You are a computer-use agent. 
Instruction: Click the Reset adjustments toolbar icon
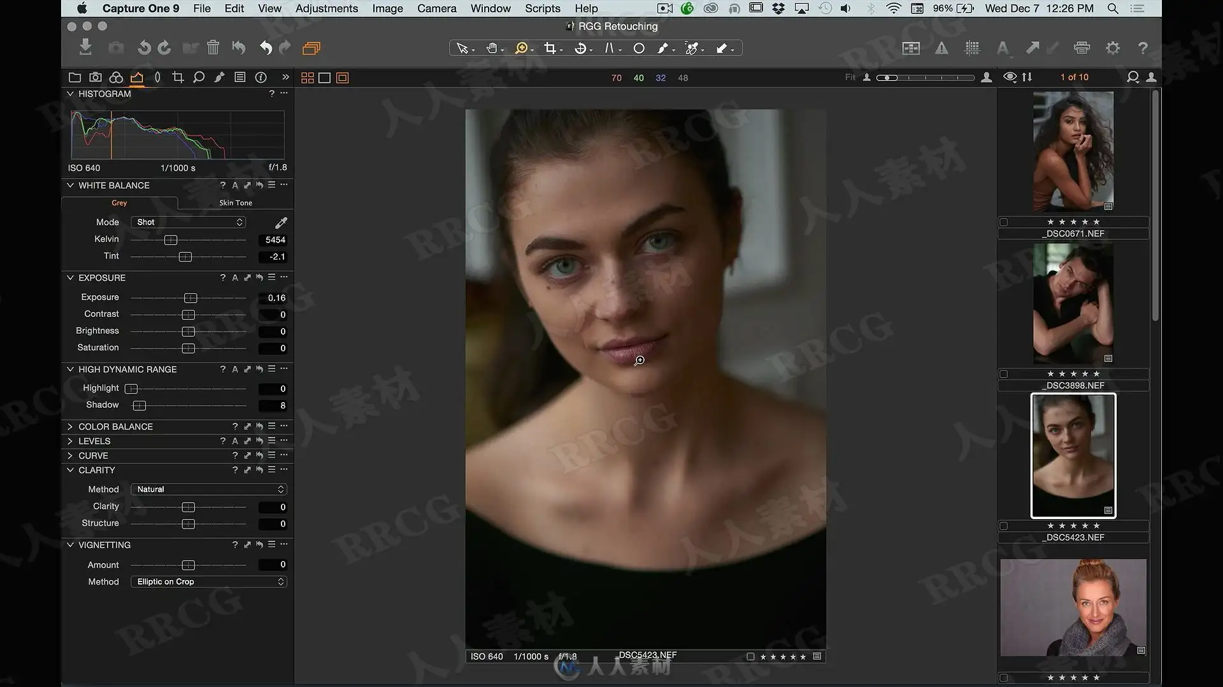239,48
